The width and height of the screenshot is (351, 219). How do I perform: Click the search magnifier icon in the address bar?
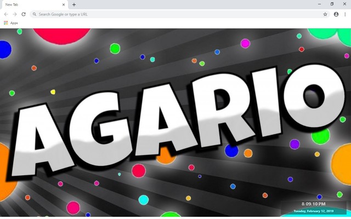click(x=35, y=14)
